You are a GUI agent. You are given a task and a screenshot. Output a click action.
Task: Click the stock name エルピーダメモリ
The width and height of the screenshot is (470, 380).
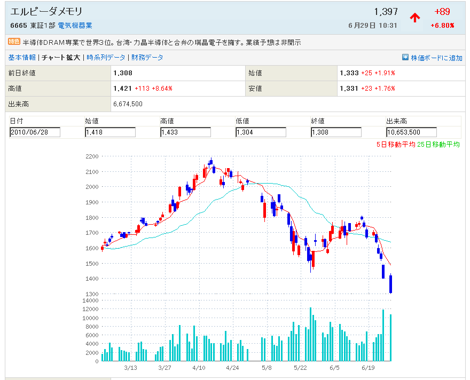[46, 11]
